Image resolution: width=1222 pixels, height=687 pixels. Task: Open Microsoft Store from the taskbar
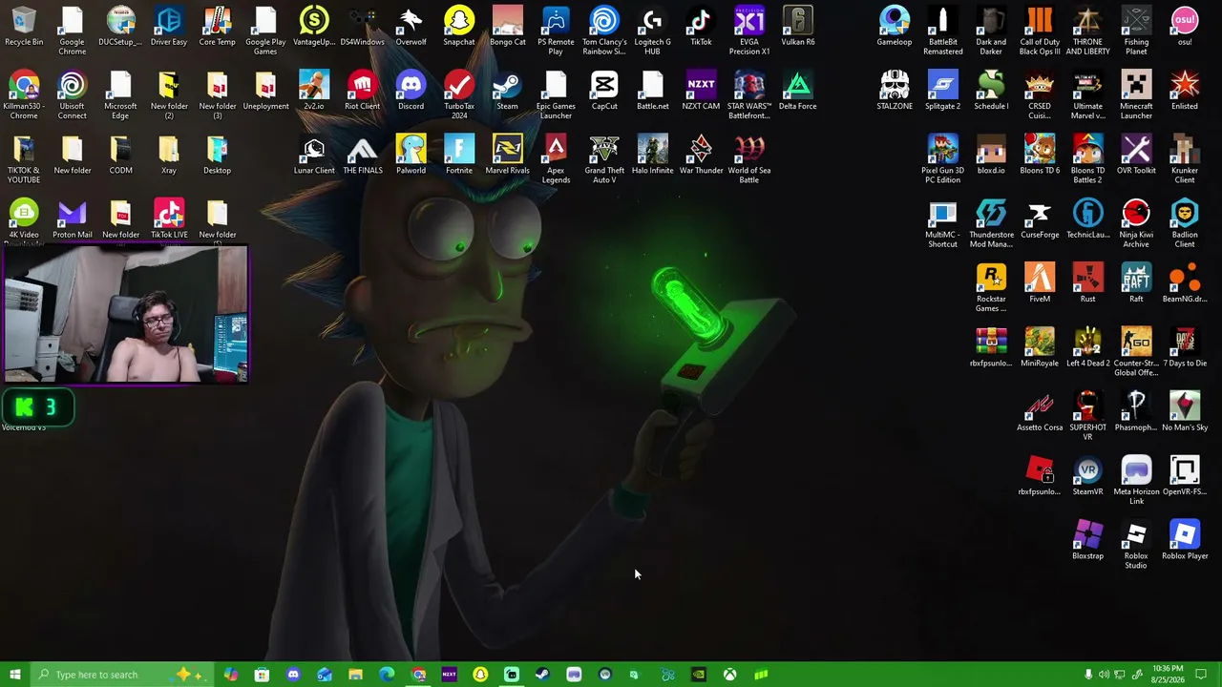pos(262,675)
